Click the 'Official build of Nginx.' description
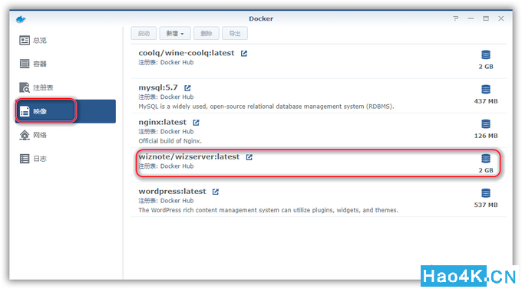The image size is (522, 289). click(170, 141)
